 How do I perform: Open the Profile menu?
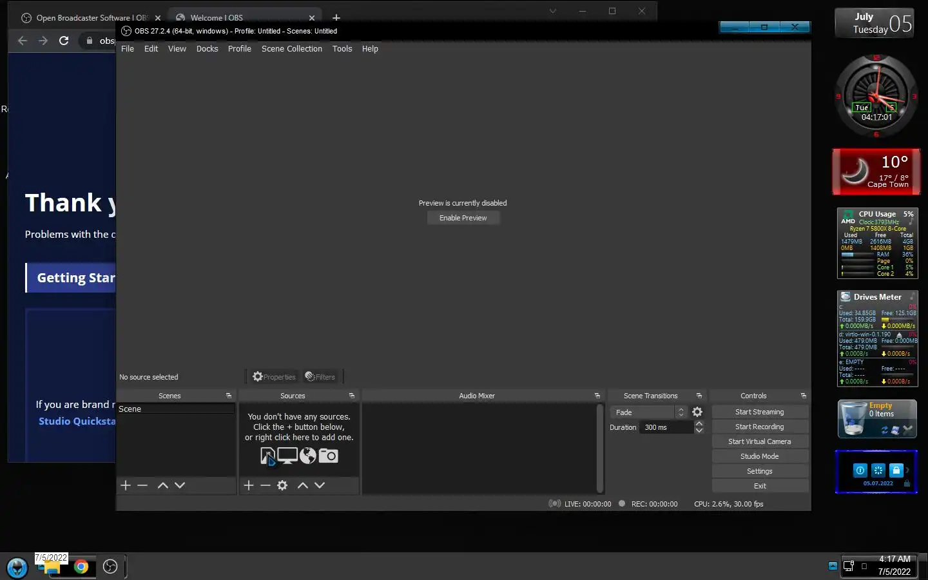click(x=239, y=48)
